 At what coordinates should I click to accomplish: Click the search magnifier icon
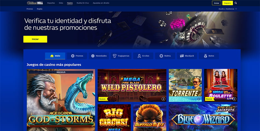coord(236,3)
